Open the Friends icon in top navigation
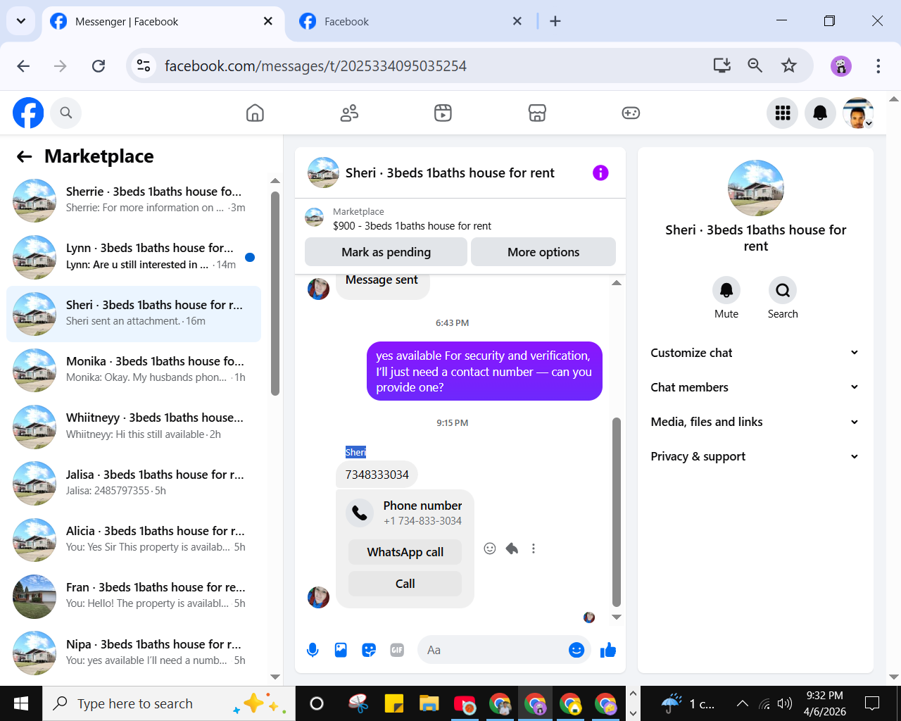The image size is (901, 721). click(349, 113)
